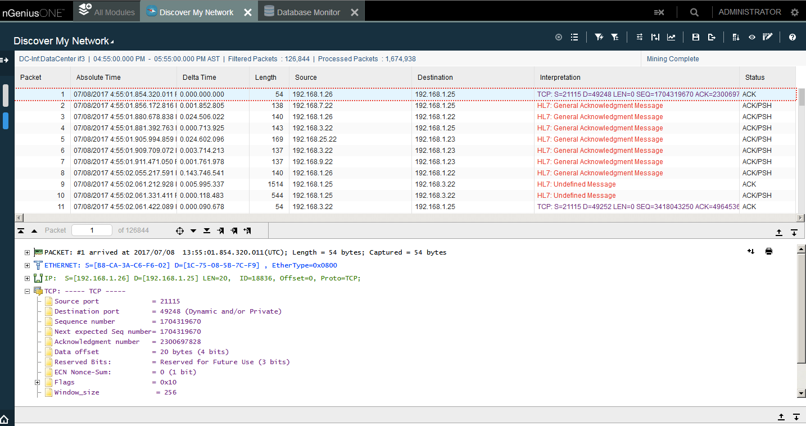Image resolution: width=806 pixels, height=426 pixels.
Task: Click the packet number input field
Action: pyautogui.click(x=92, y=230)
